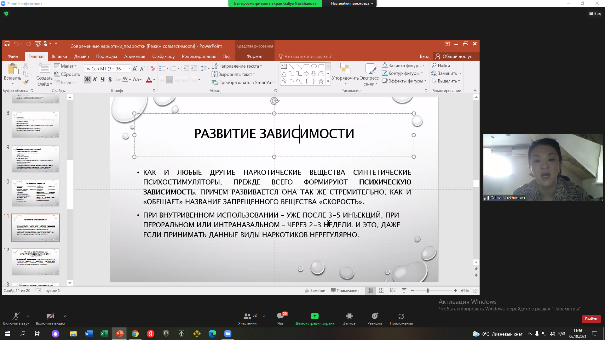The height and width of the screenshot is (340, 605).
Task: Click the red Выйти button
Action: coord(591,319)
